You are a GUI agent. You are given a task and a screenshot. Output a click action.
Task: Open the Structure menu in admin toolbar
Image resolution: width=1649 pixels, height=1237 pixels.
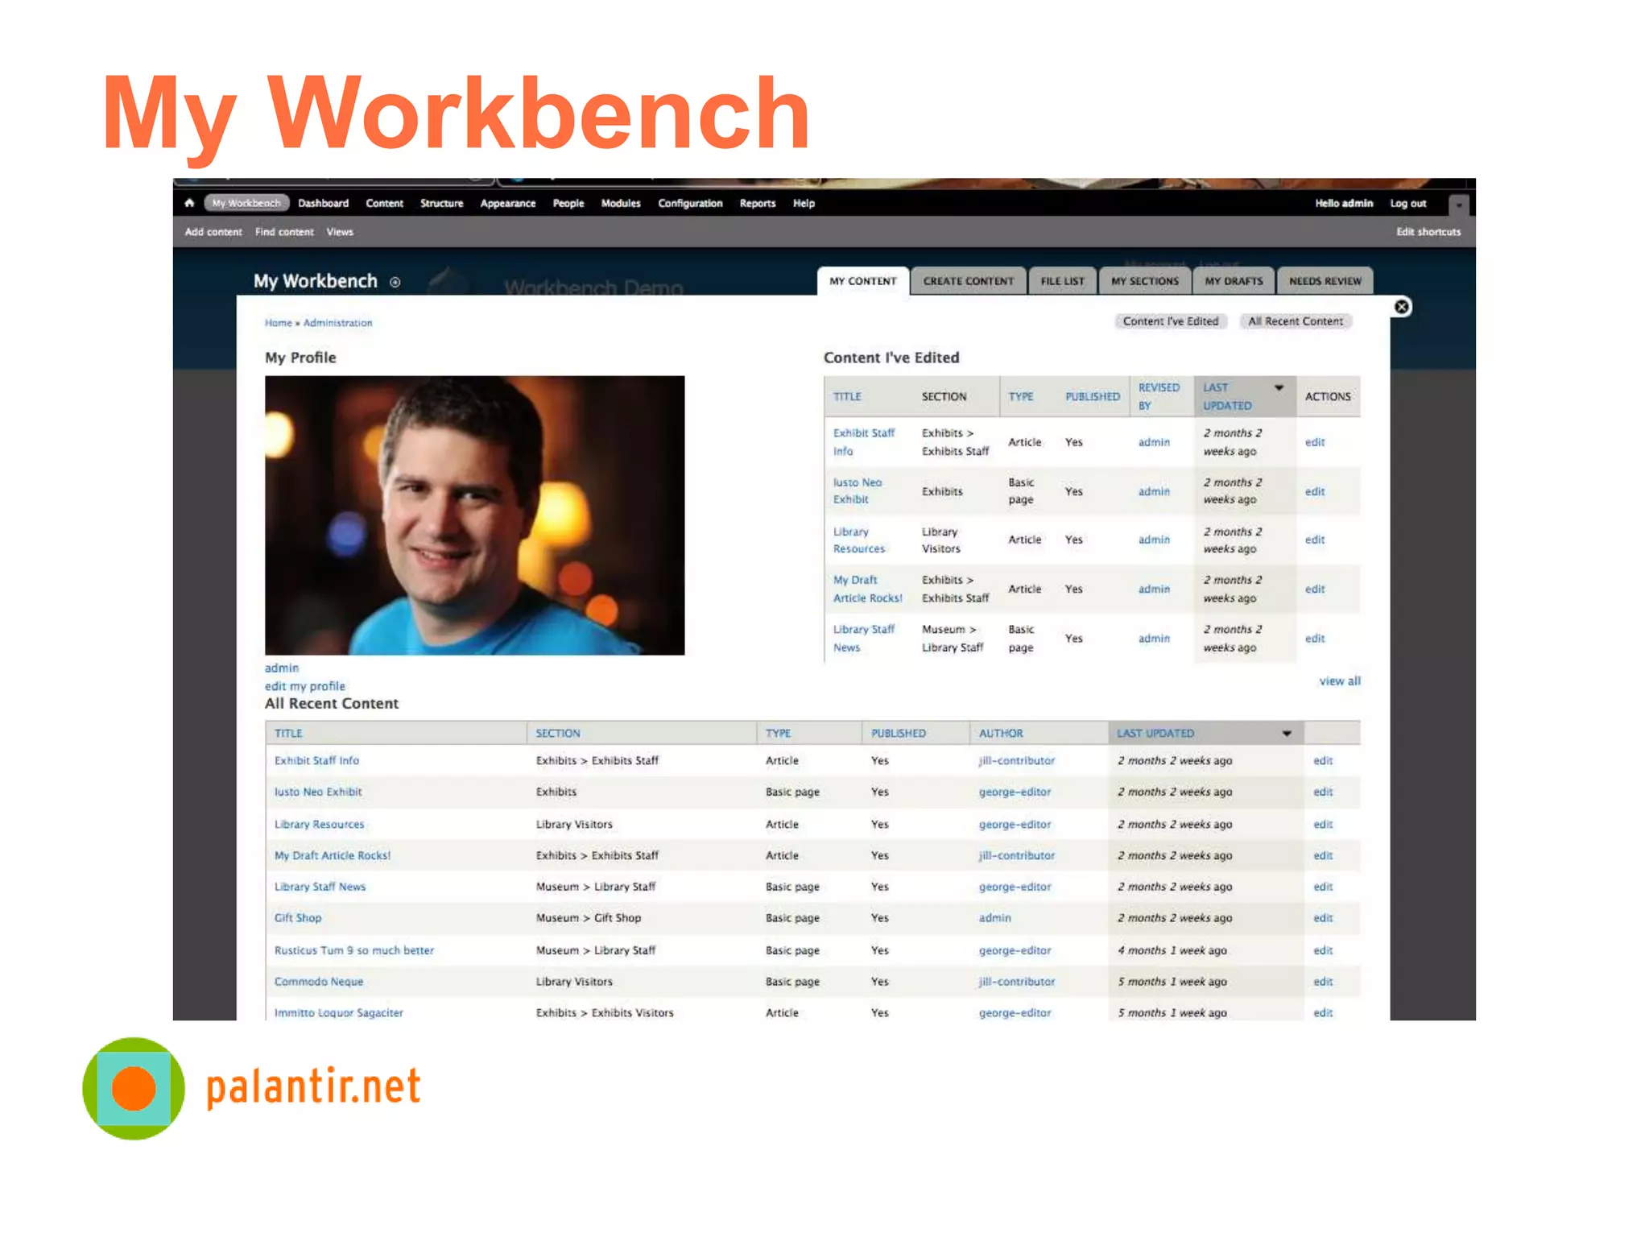click(x=441, y=204)
